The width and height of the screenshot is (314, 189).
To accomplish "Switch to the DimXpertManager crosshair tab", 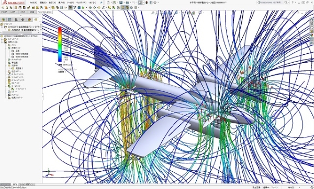I will [x=23, y=20].
